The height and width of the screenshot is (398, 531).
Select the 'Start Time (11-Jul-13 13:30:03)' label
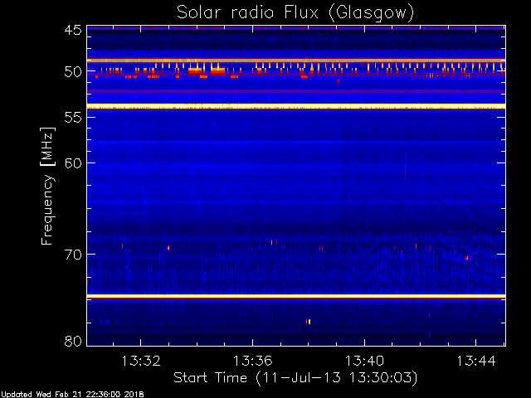click(x=295, y=378)
